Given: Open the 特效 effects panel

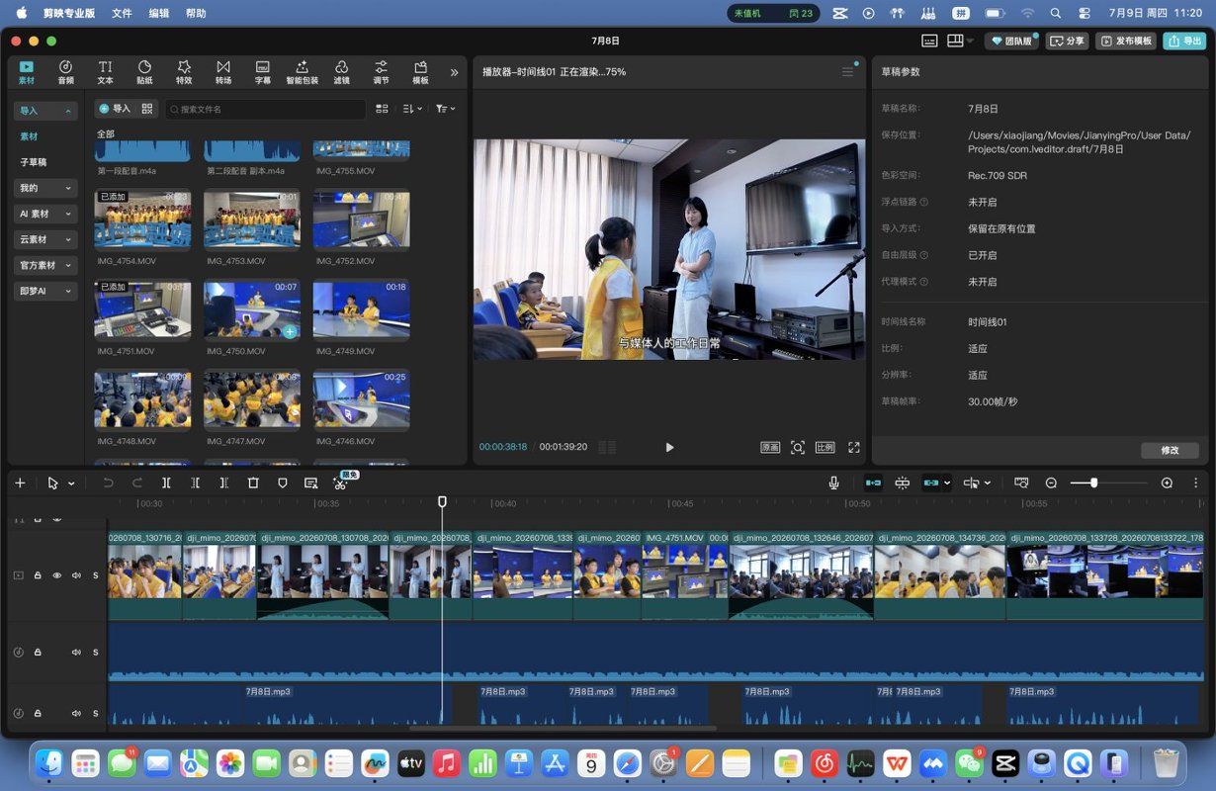Looking at the screenshot, I should (x=184, y=72).
